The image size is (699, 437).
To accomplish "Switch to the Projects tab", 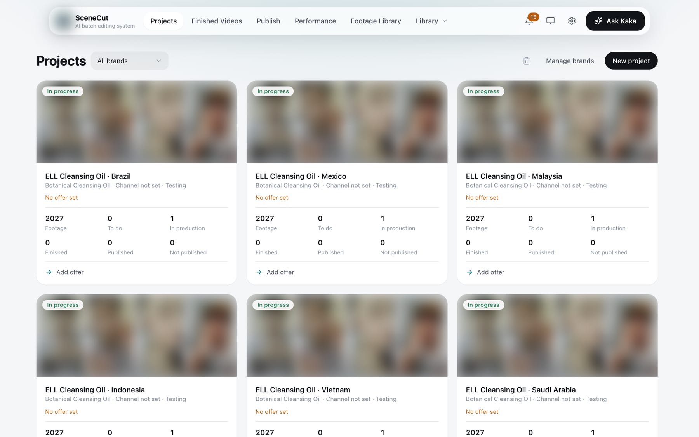I will pyautogui.click(x=163, y=21).
